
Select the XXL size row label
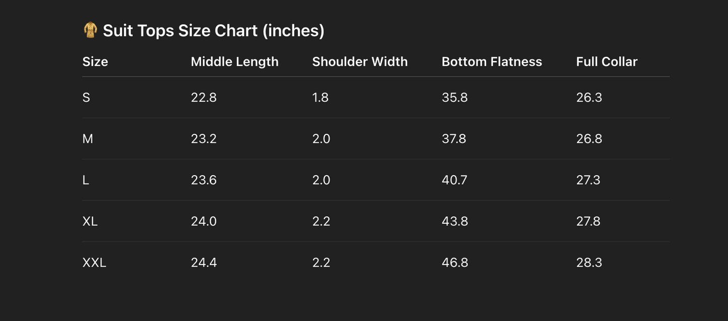(x=94, y=262)
